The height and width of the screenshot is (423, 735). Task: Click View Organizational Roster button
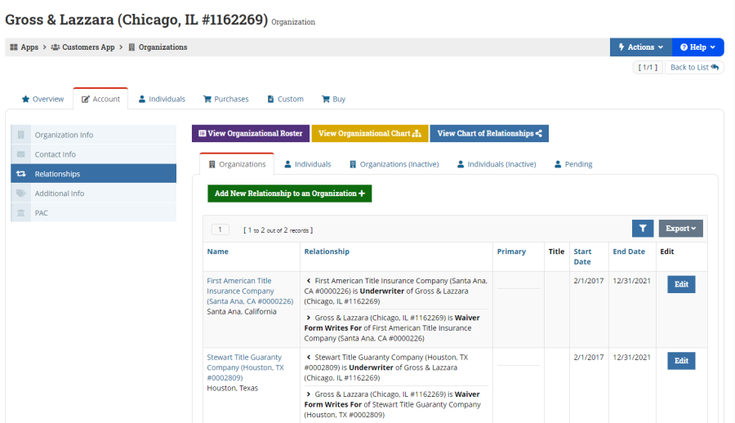click(x=251, y=133)
